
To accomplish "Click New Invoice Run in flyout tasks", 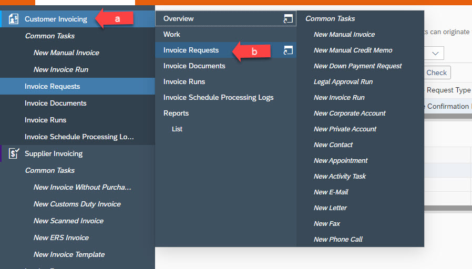I will point(339,98).
